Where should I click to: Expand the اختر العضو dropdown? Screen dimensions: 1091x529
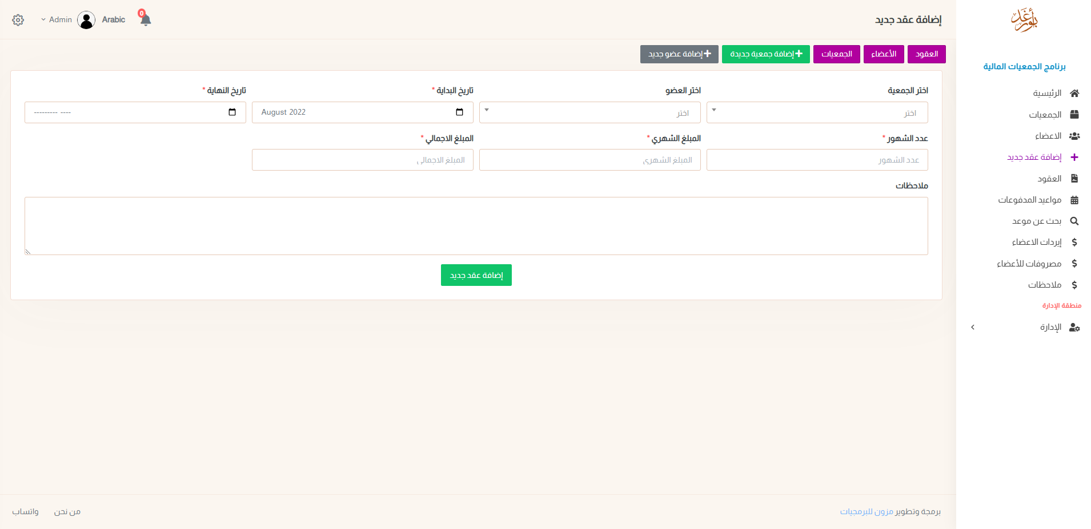589,112
